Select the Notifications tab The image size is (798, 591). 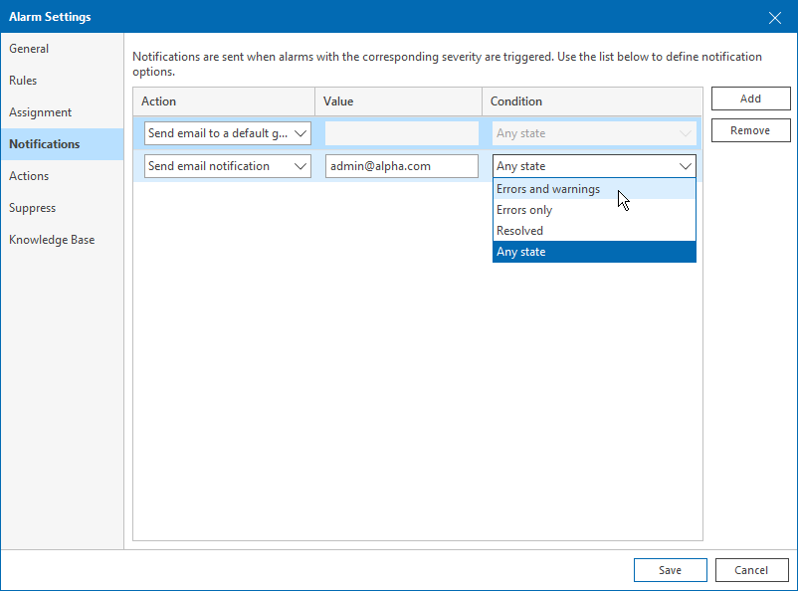pyautogui.click(x=45, y=144)
